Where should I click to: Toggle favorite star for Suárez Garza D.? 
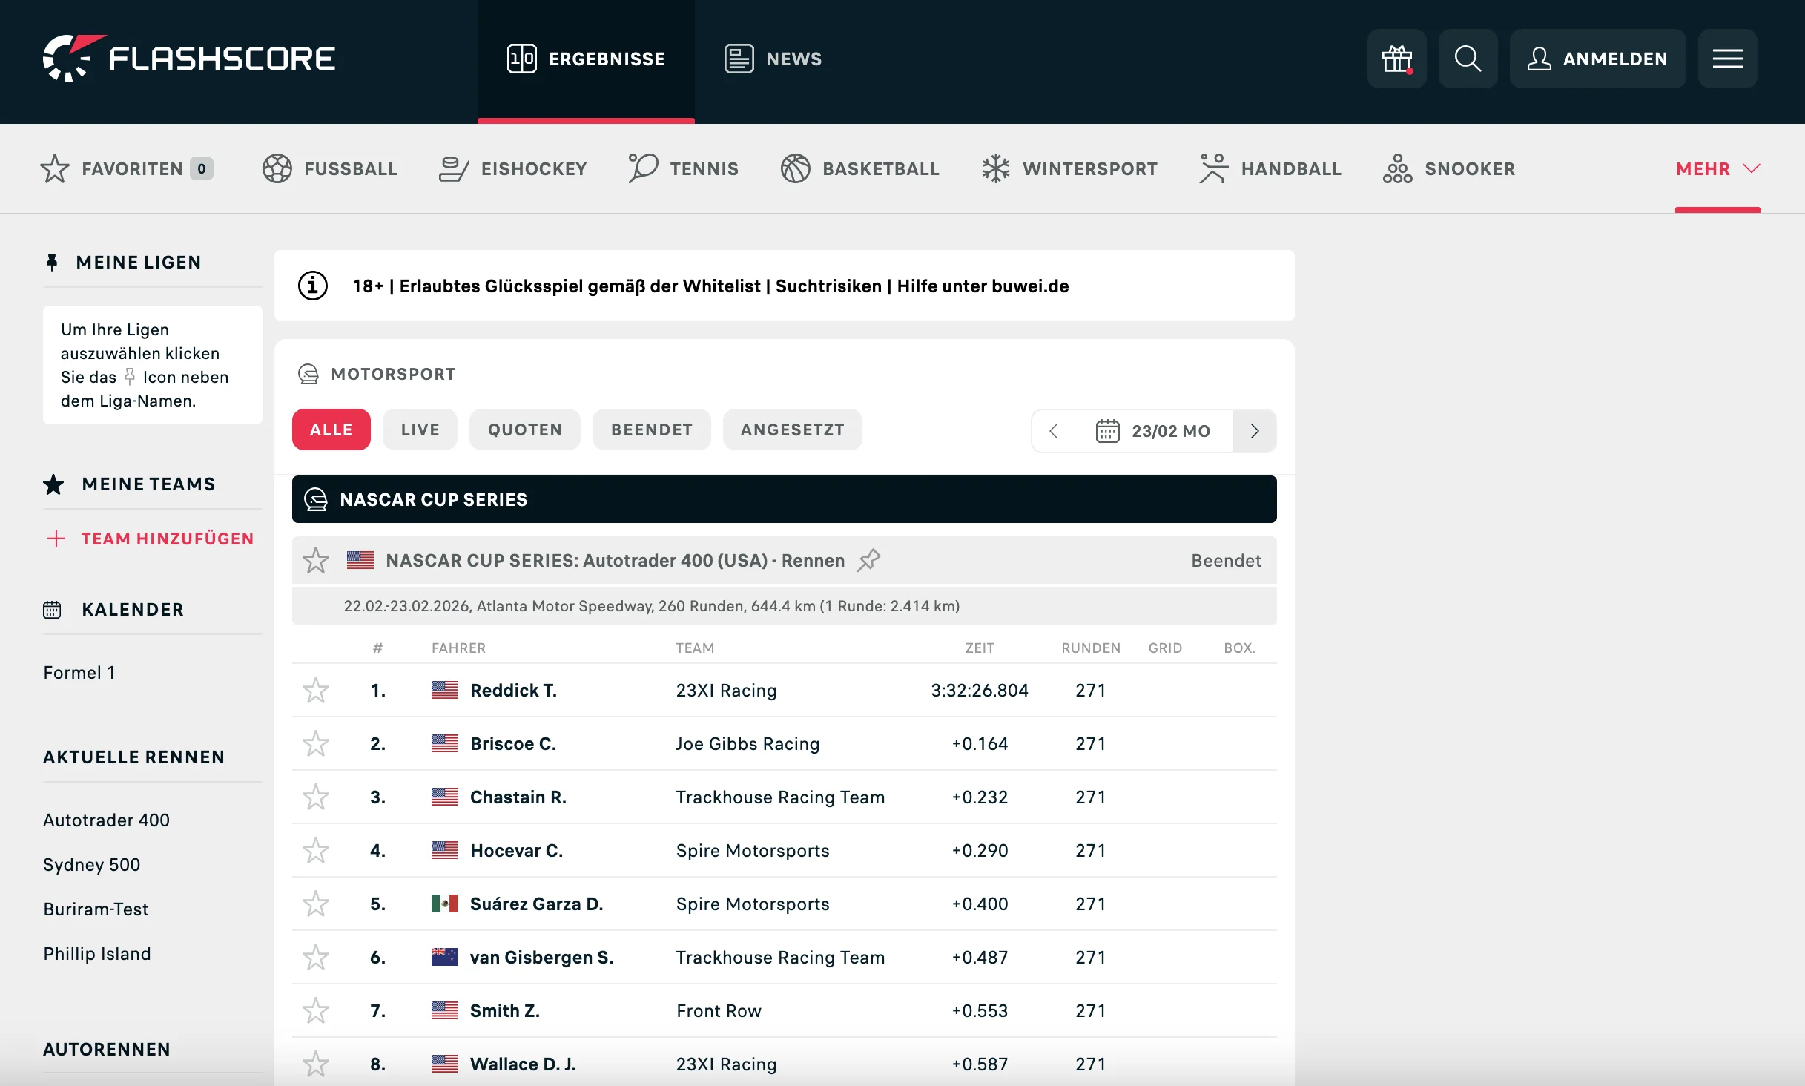click(316, 904)
